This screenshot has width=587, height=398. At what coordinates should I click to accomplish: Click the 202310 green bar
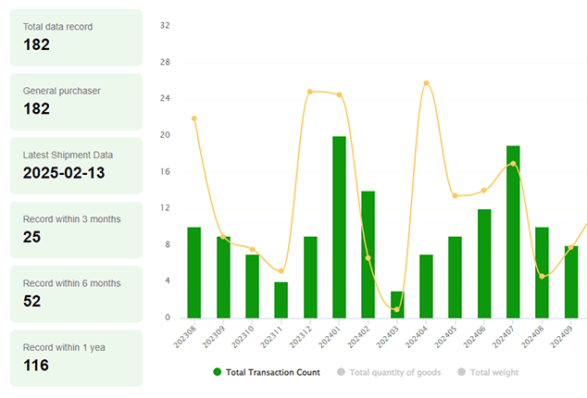pos(252,286)
